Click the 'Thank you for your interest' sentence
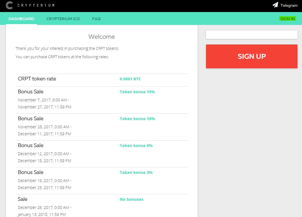 [x=67, y=49]
